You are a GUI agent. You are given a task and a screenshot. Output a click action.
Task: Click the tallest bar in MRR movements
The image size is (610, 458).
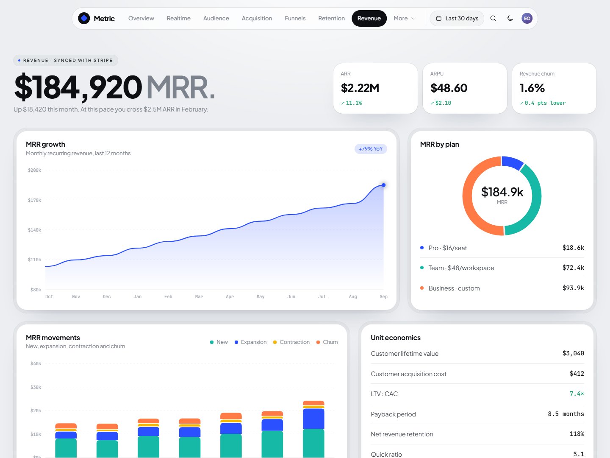pyautogui.click(x=313, y=429)
